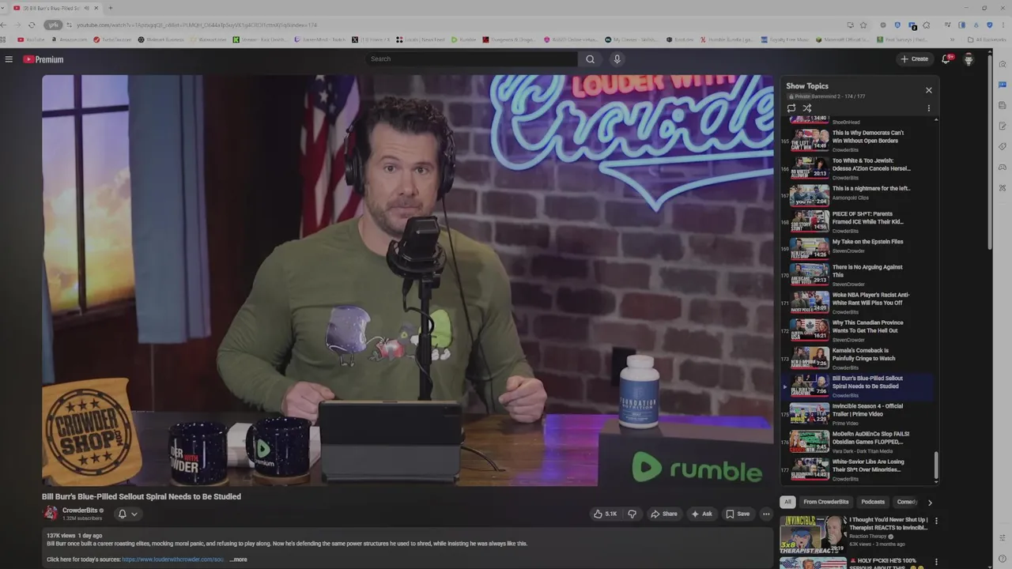The width and height of the screenshot is (1012, 569).
Task: Start voice search with microphone icon
Action: [617, 59]
